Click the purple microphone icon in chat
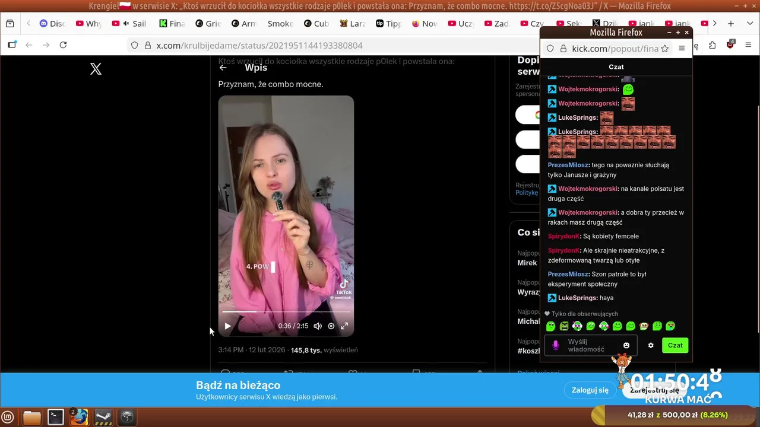 click(556, 345)
